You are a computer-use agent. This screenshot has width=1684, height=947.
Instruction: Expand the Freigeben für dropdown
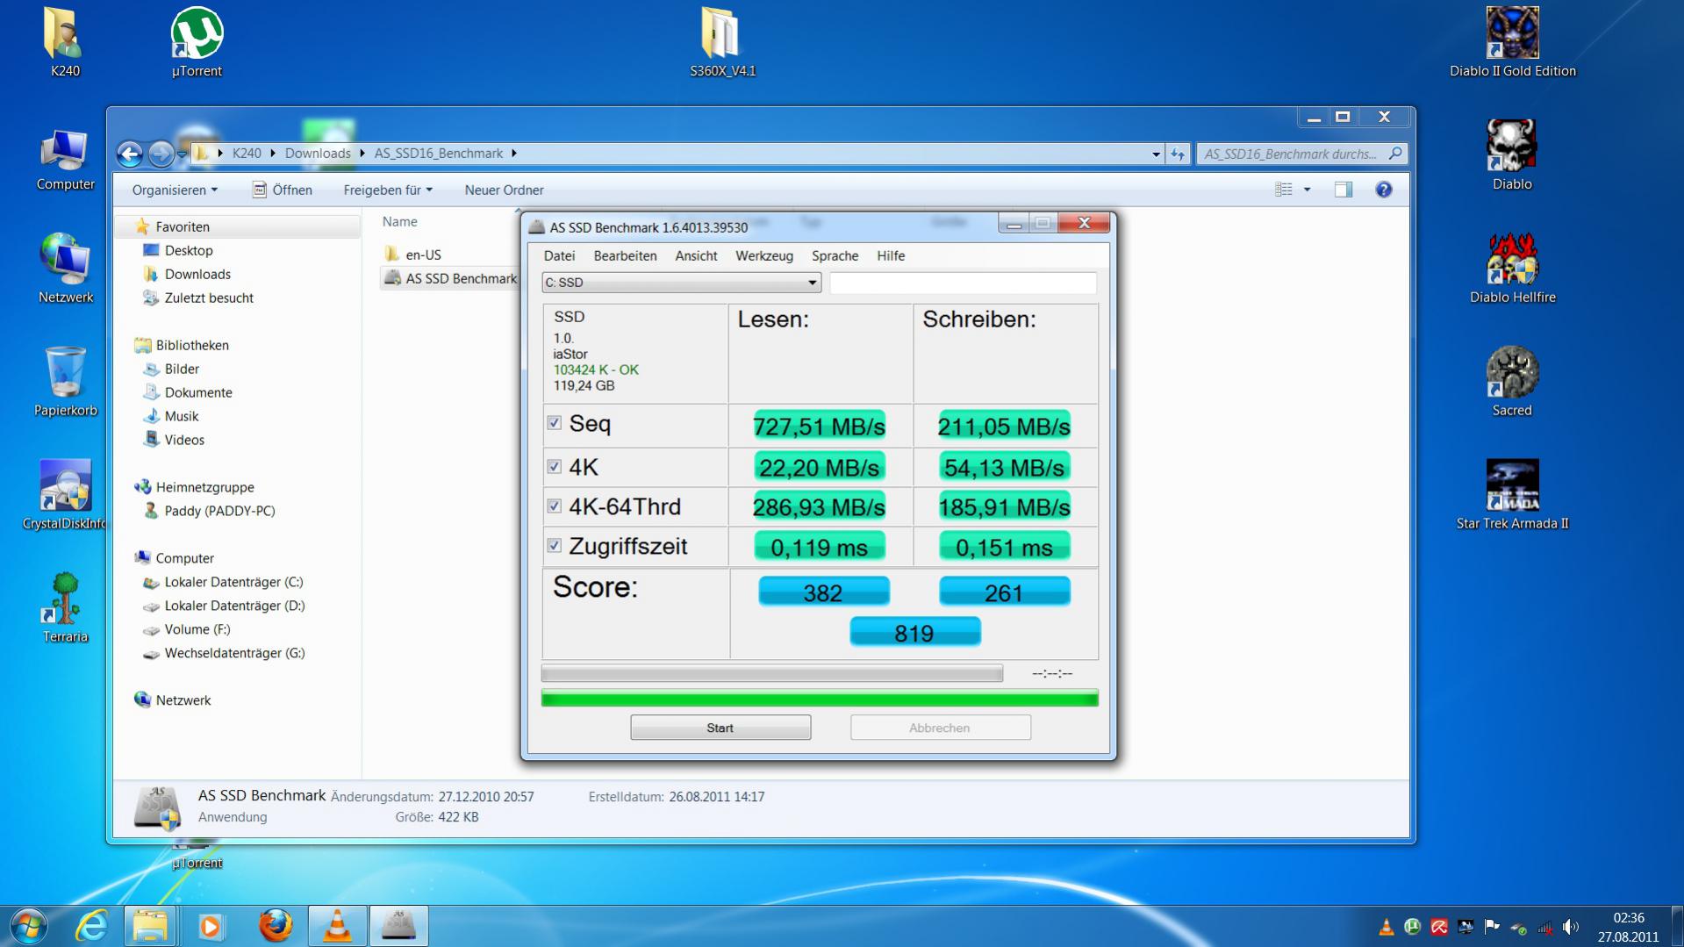pyautogui.click(x=388, y=190)
